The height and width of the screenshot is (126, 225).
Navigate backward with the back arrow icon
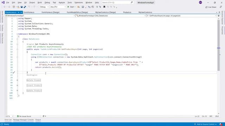(x=5, y=7)
